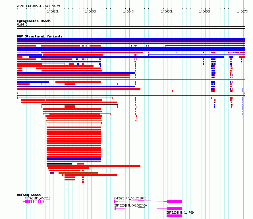Select the large exon of ZNF623 NM_001261843
The height and width of the screenshot is (219, 253).
coord(174,202)
